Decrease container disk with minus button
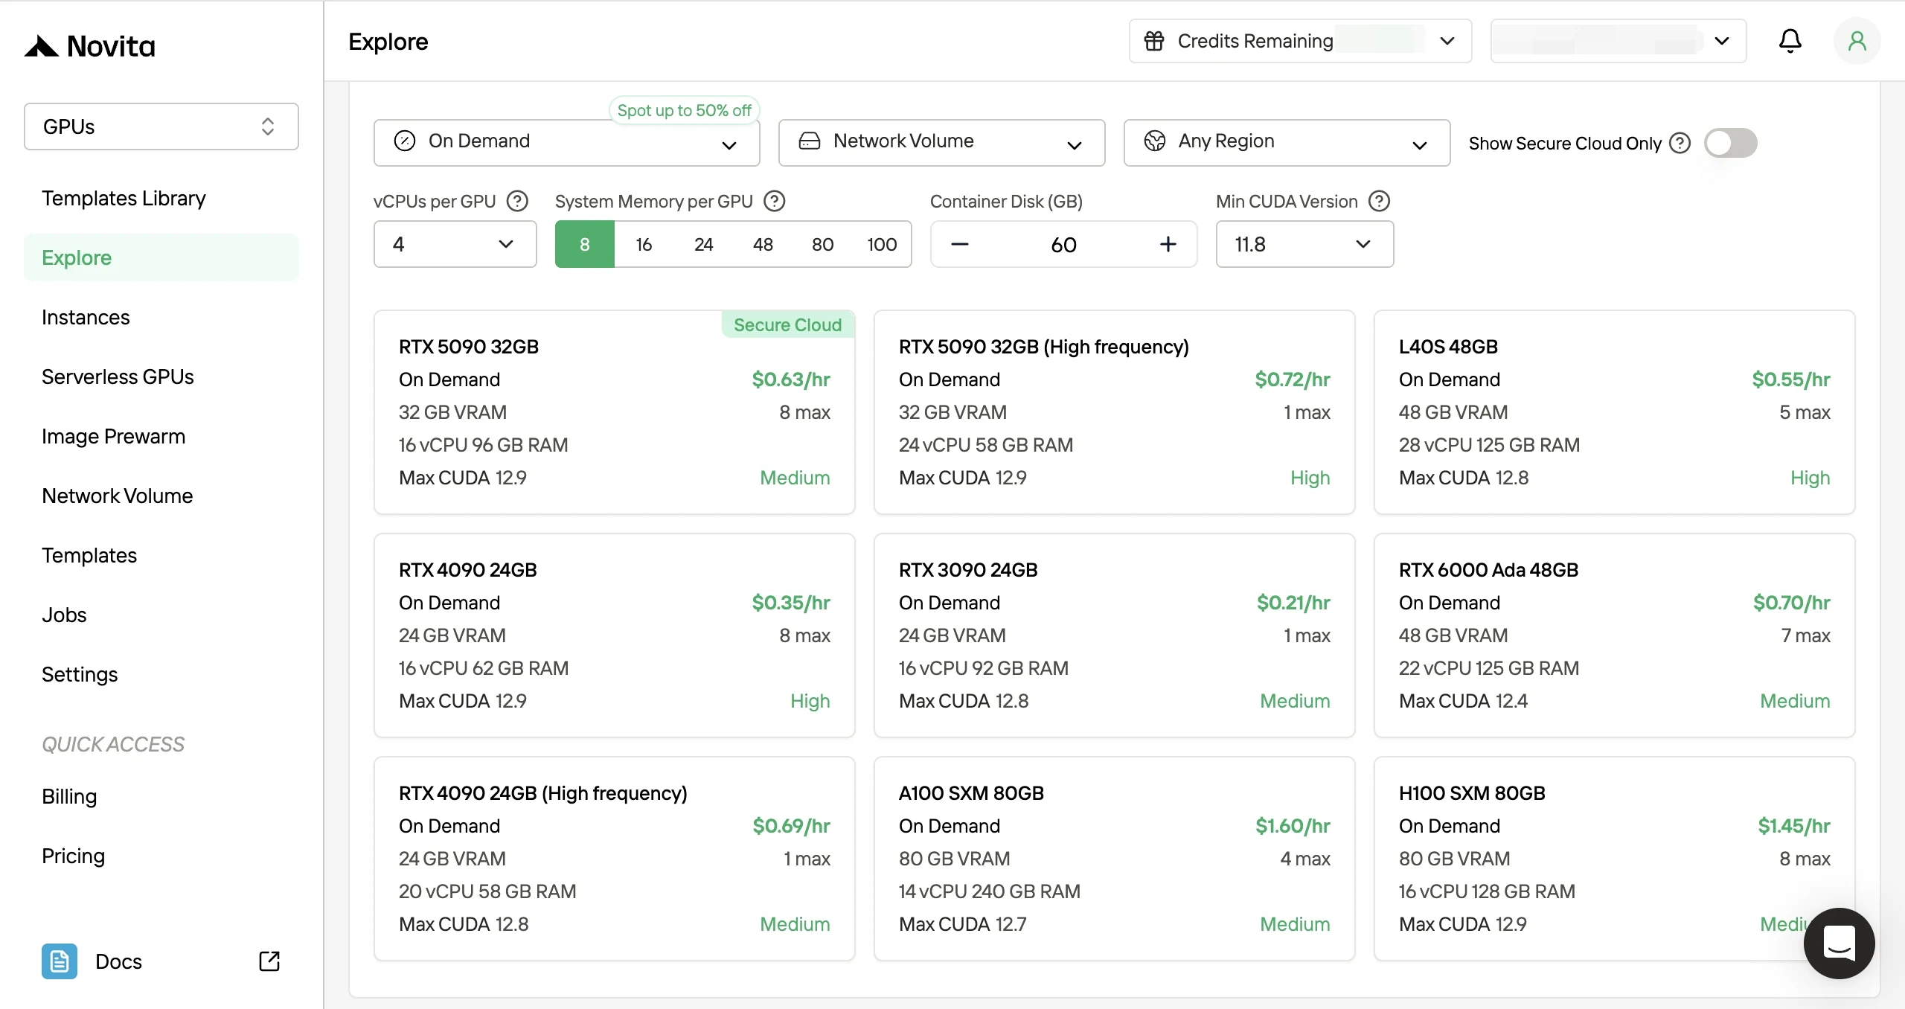 click(960, 244)
